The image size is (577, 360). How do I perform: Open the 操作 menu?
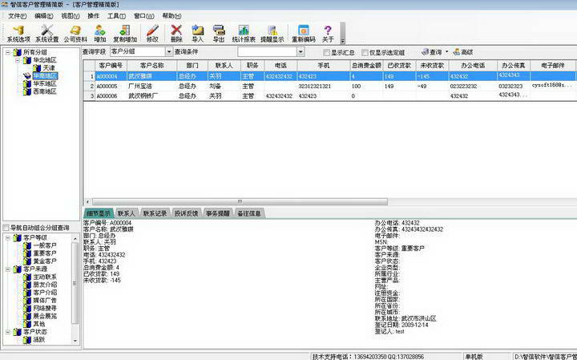tap(94, 16)
